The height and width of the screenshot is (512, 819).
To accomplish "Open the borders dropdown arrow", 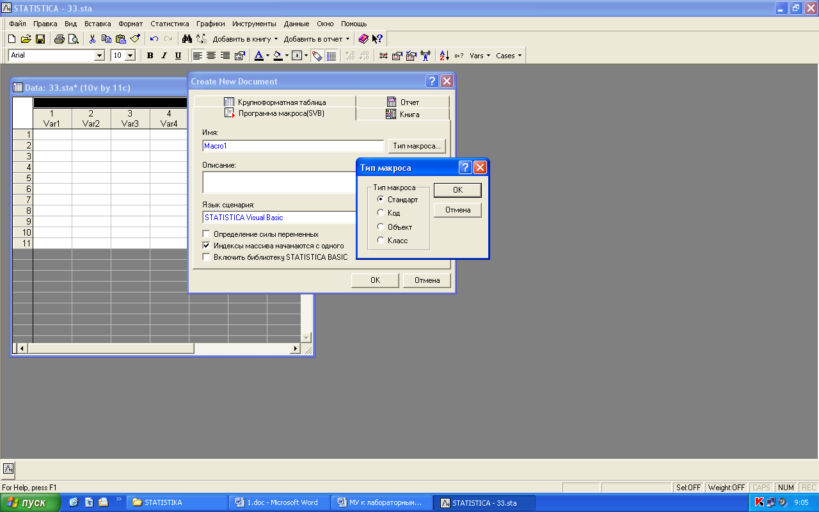I will [306, 56].
